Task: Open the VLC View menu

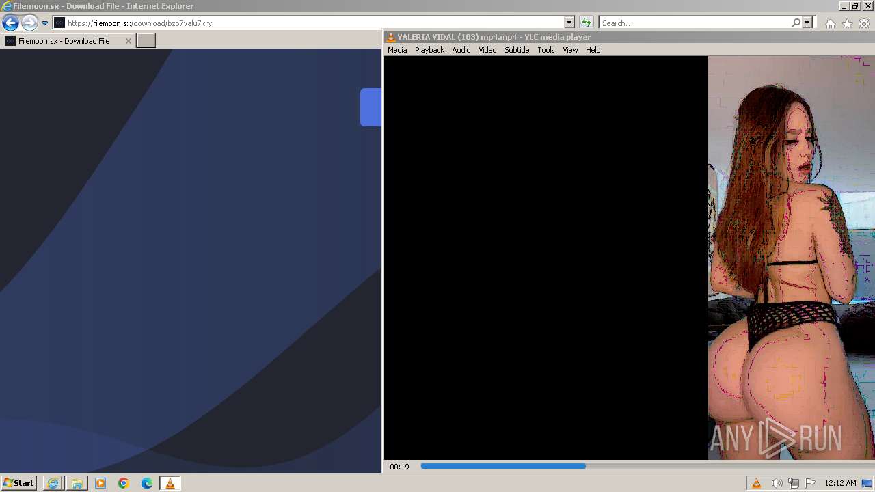Action: (x=570, y=50)
